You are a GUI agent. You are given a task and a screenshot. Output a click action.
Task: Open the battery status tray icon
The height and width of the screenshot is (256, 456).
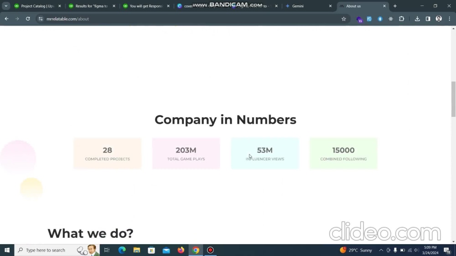tap(403, 250)
